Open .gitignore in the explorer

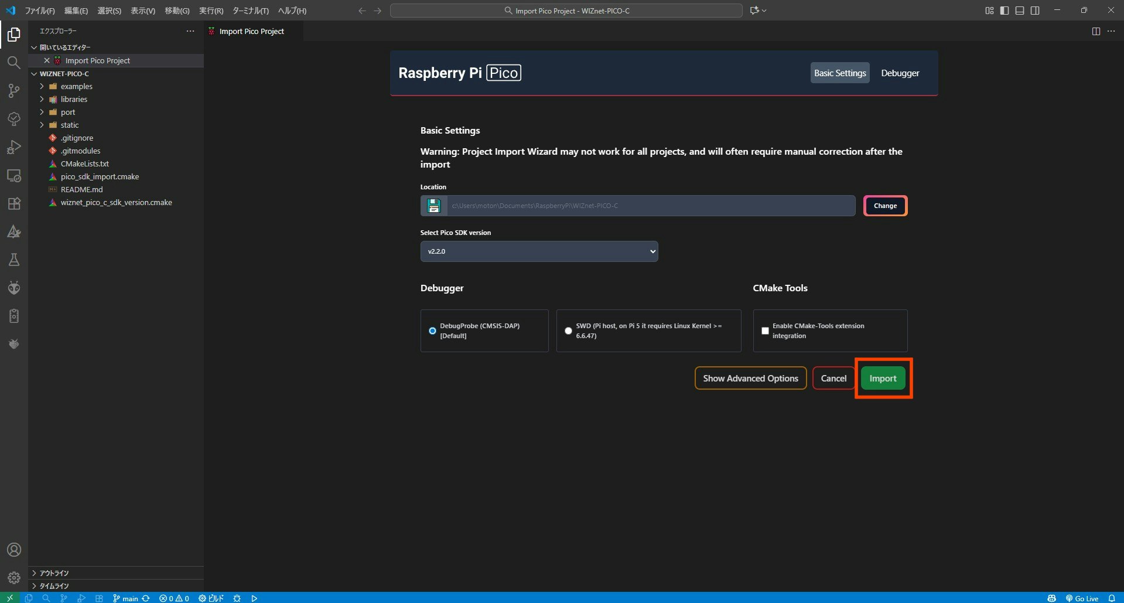click(77, 138)
